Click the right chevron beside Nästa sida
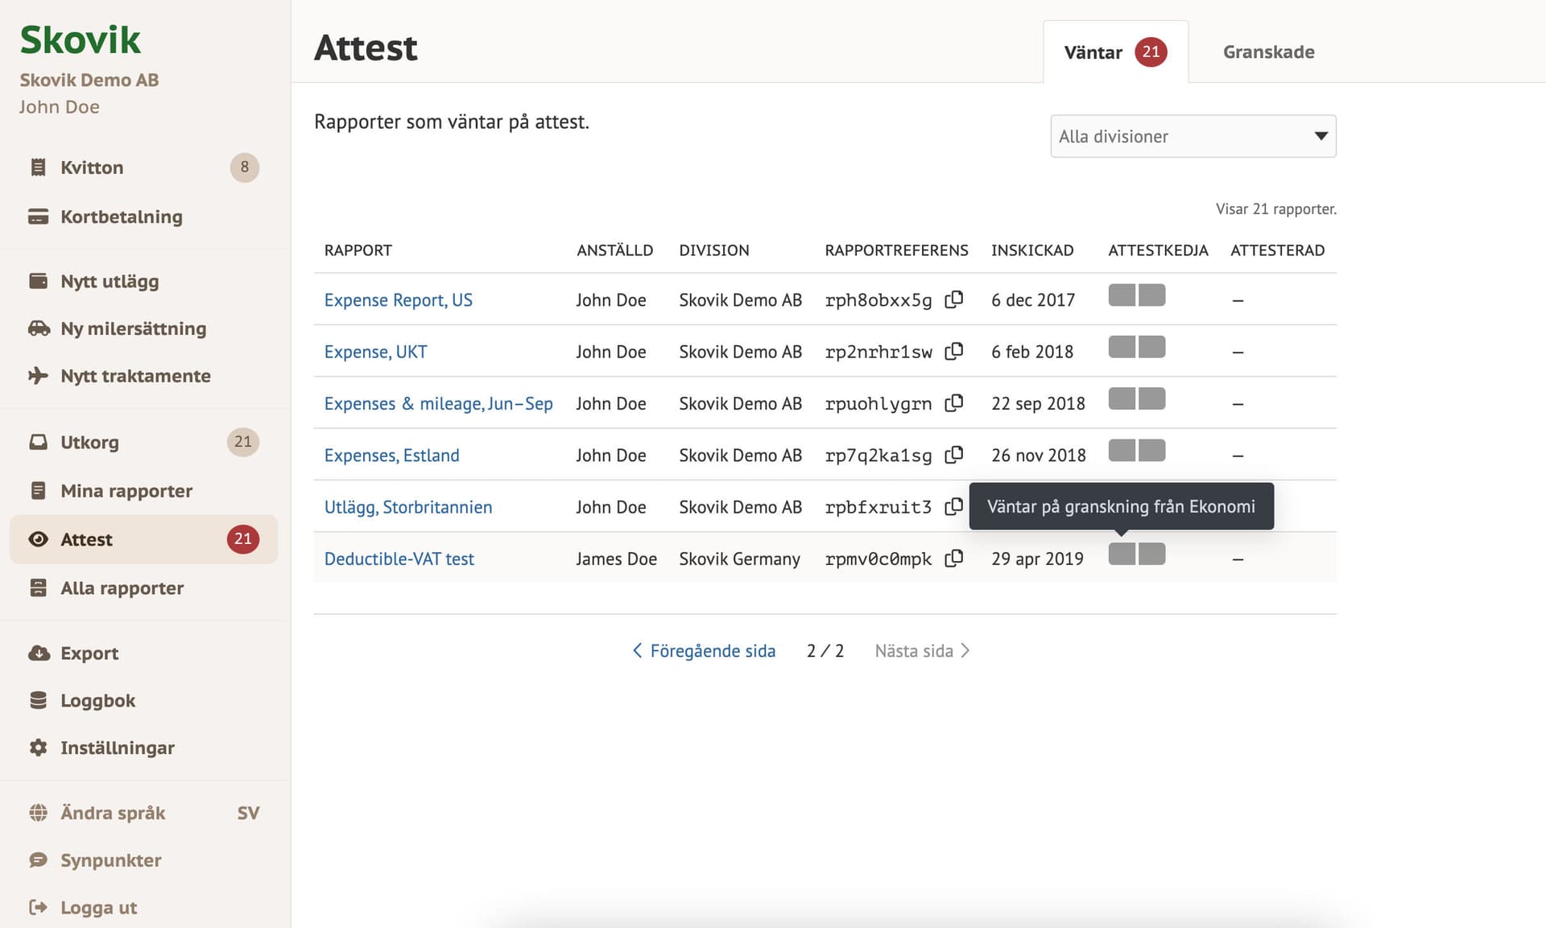Viewport: 1546px width, 928px height. tap(965, 650)
